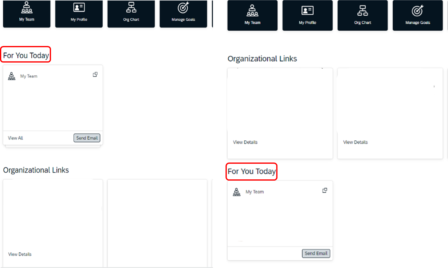Expand the right My Team card icon

coord(325,190)
